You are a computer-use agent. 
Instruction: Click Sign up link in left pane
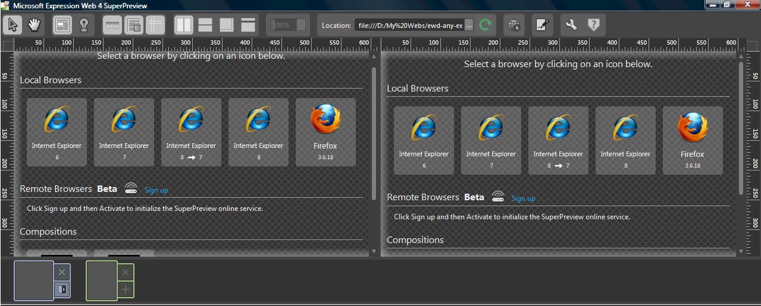(x=156, y=190)
